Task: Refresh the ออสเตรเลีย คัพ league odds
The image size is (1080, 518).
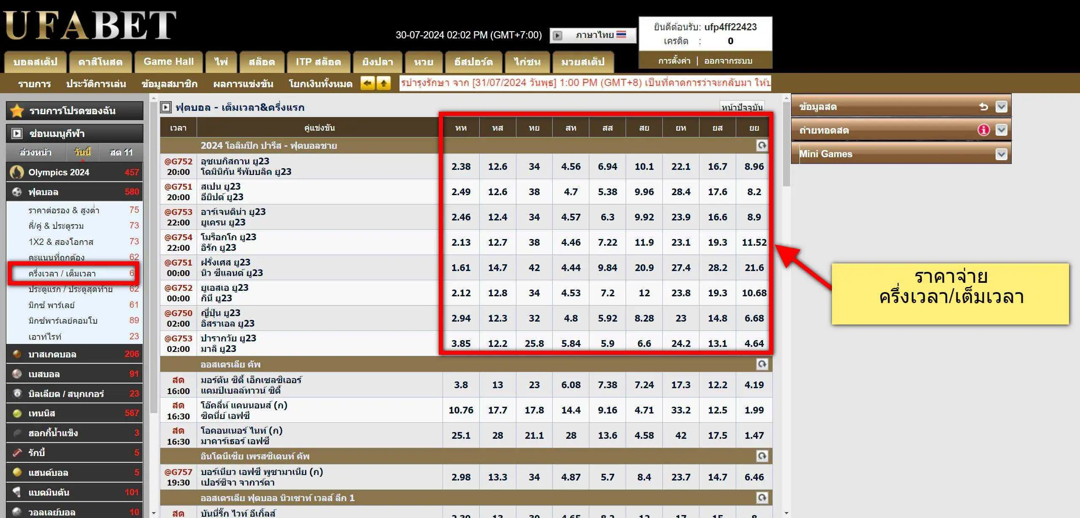Action: [761, 364]
